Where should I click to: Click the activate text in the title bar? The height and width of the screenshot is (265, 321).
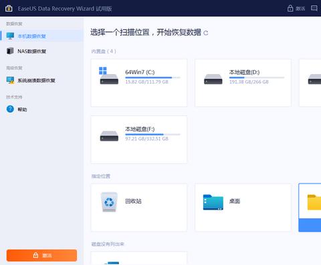tap(300, 9)
